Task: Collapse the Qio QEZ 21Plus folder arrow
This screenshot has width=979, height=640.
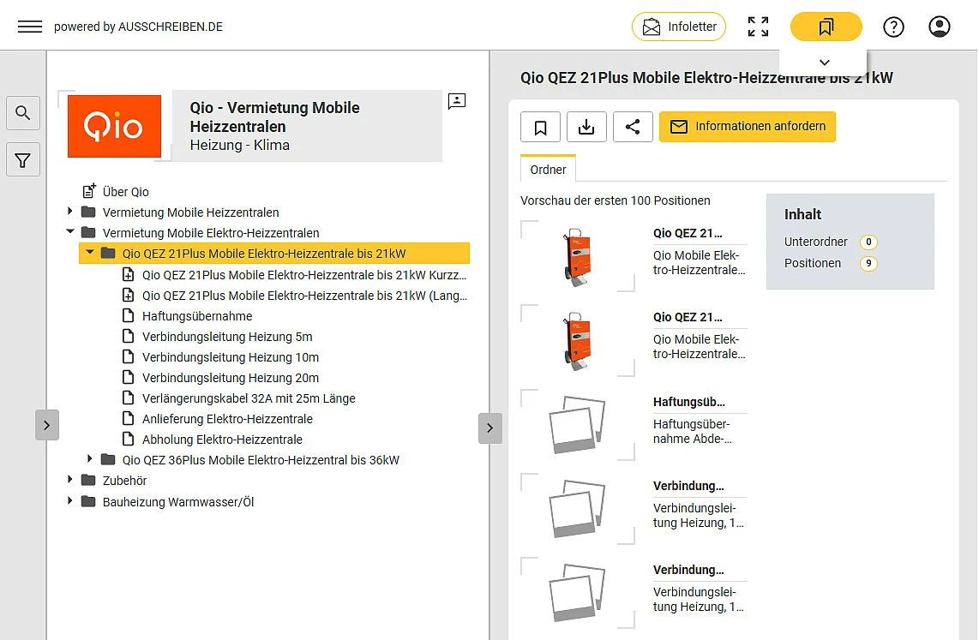Action: tap(90, 252)
